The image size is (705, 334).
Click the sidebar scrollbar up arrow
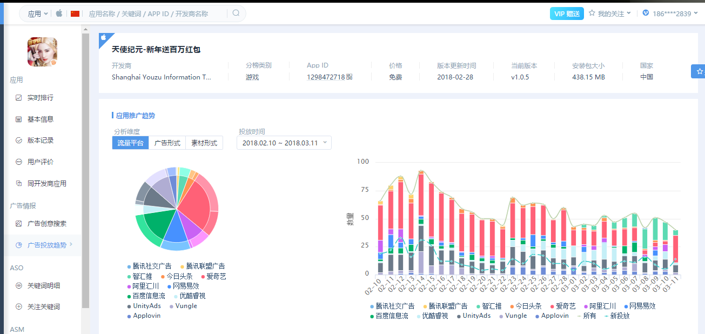coord(85,29)
